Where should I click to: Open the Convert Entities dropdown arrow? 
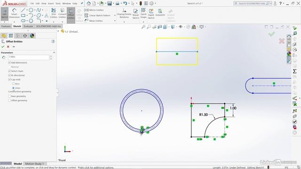[x=62, y=22]
